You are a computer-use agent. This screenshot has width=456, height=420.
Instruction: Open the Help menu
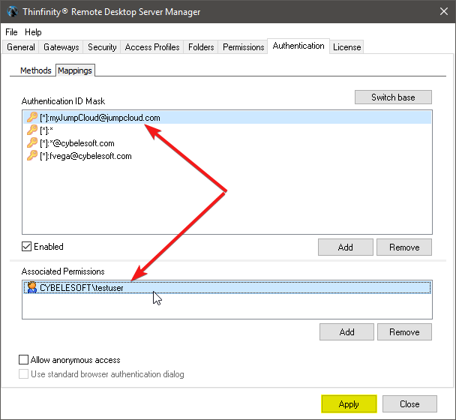click(x=33, y=32)
